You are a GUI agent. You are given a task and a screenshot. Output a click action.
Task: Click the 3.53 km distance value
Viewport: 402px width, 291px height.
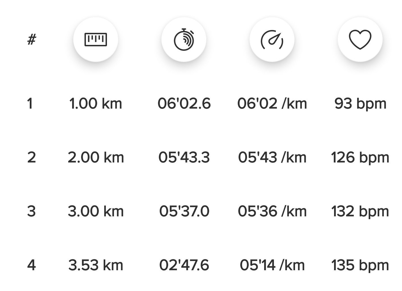[95, 265]
